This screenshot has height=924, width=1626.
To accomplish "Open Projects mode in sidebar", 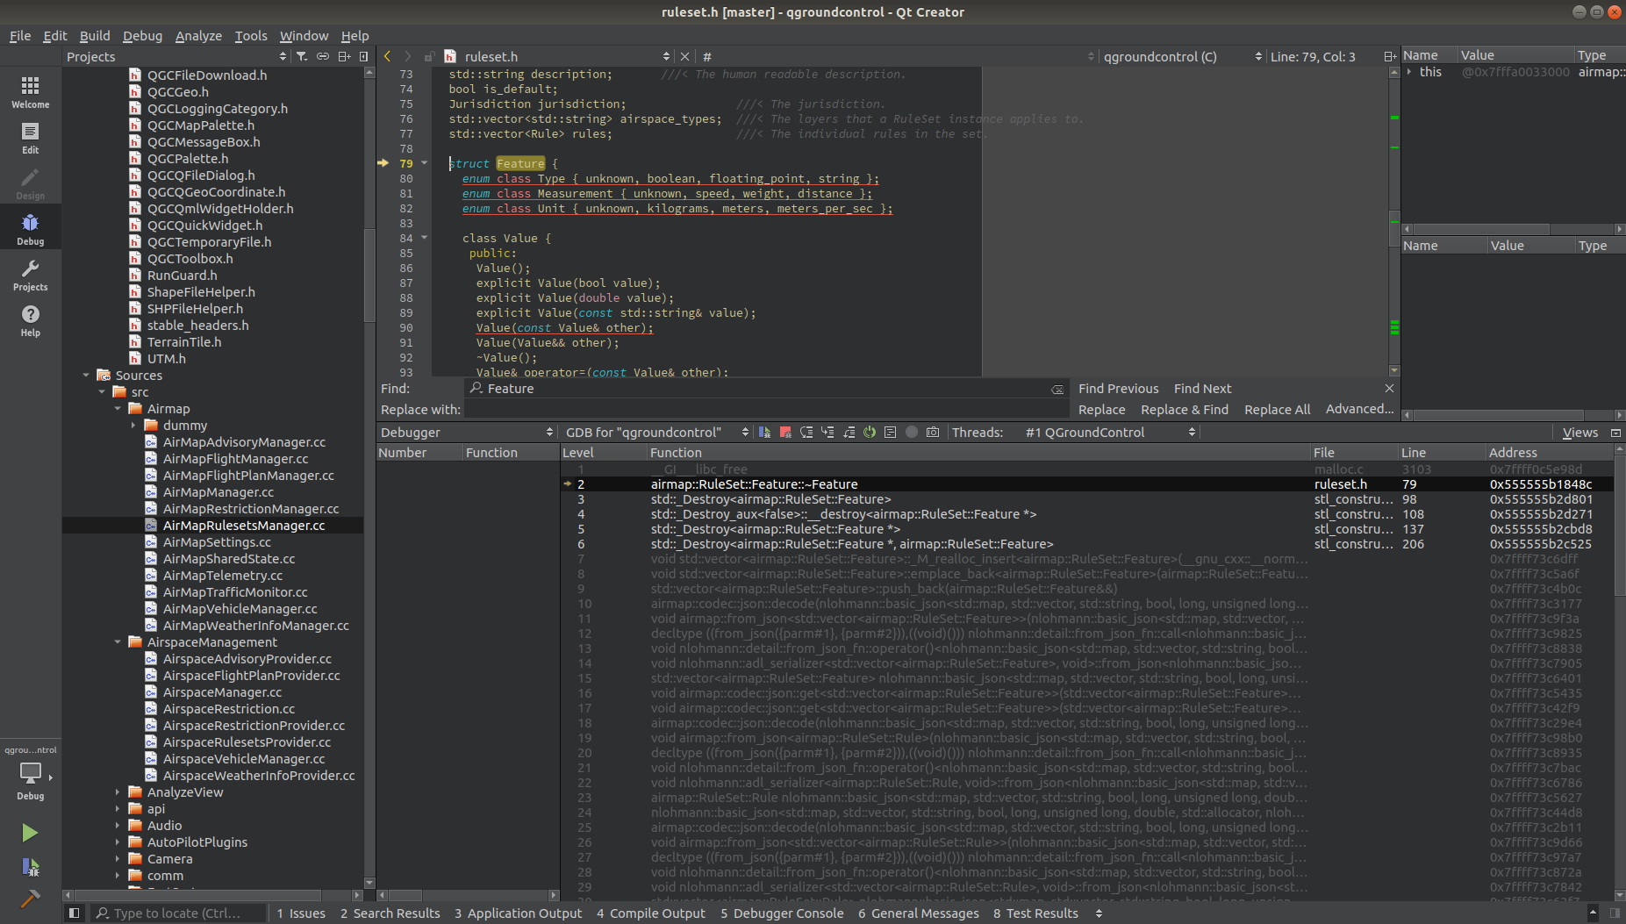I will (x=30, y=275).
